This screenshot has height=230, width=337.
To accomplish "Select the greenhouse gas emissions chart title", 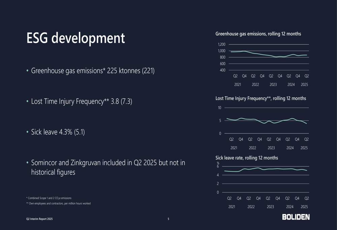I will 258,34.
